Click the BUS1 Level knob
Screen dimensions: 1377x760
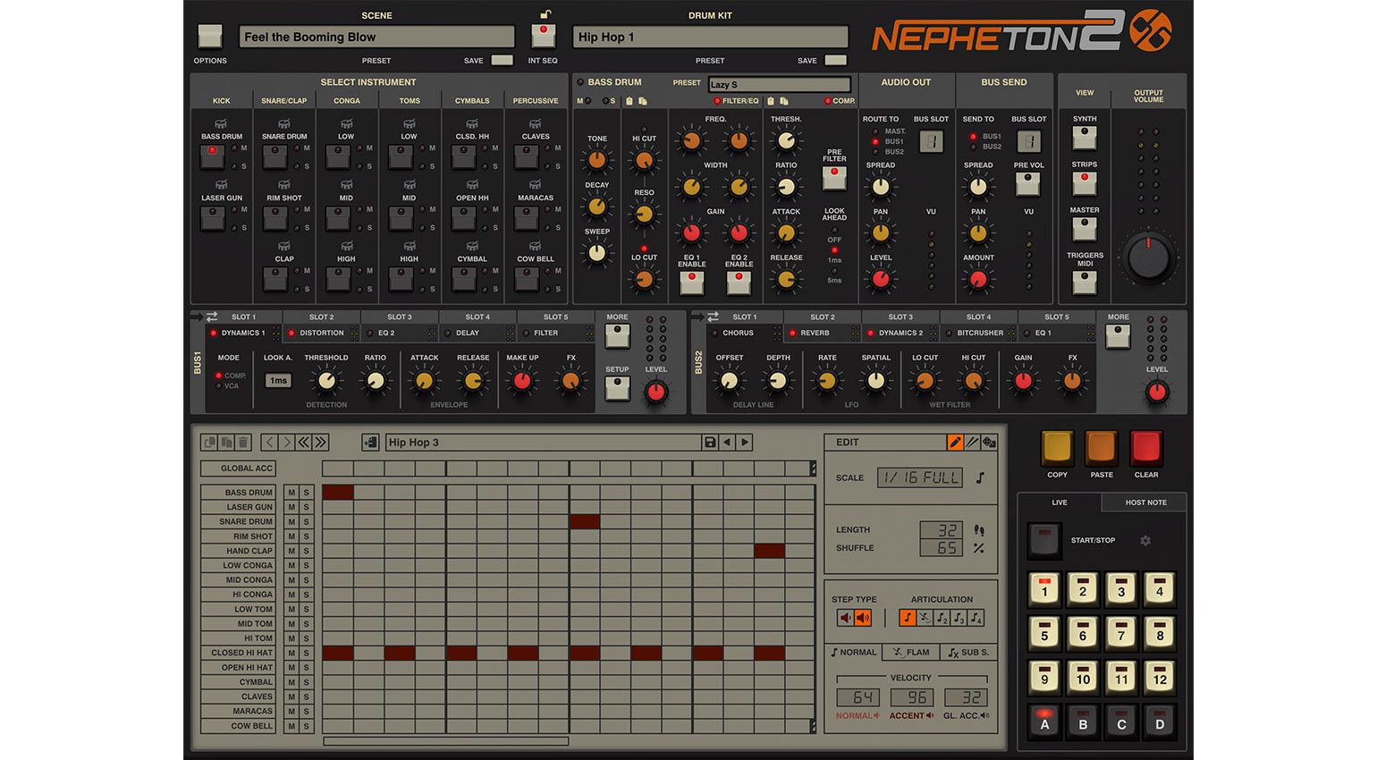tap(656, 391)
